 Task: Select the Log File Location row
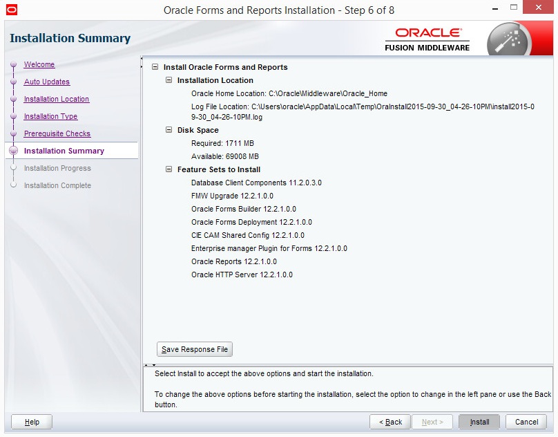point(363,111)
